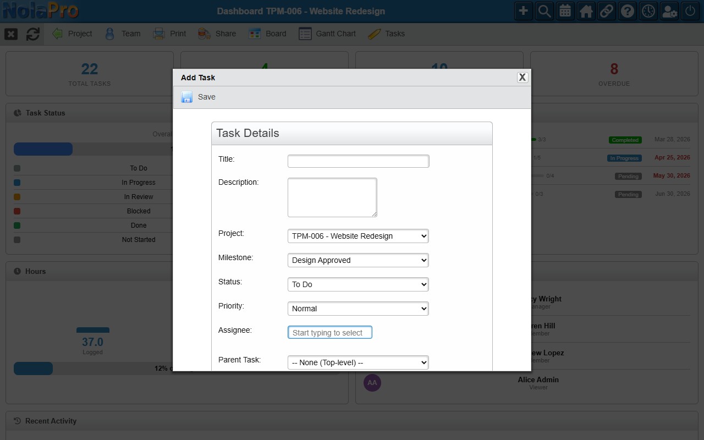The image size is (704, 440).
Task: Click the clock icon in header
Action: click(648, 11)
